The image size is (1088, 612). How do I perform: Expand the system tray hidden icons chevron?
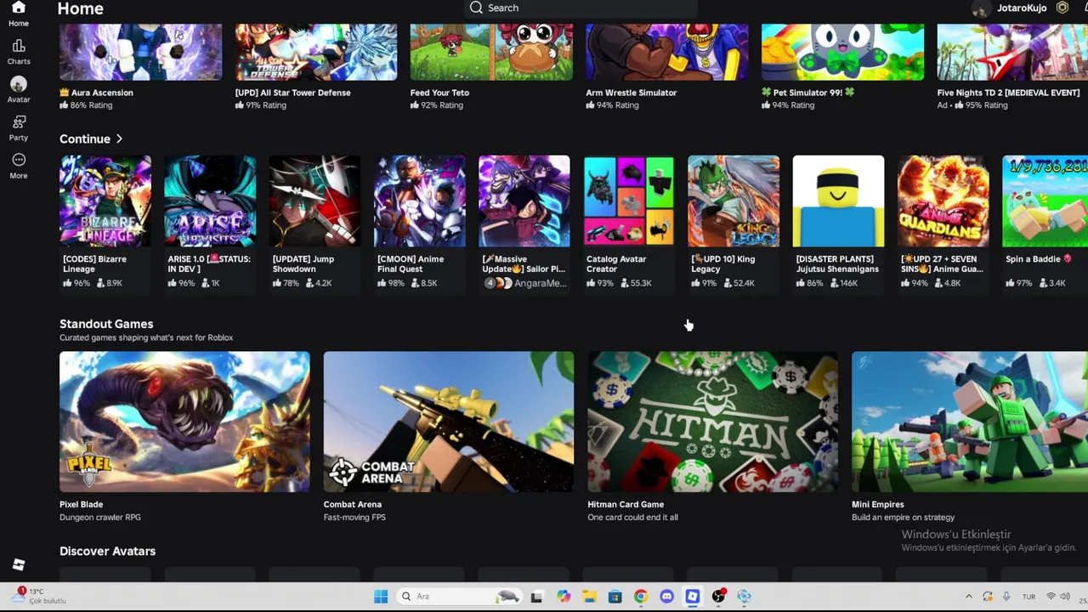coord(968,597)
